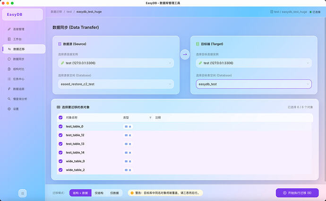Open 设置 gear icon in sidebar

click(9, 109)
